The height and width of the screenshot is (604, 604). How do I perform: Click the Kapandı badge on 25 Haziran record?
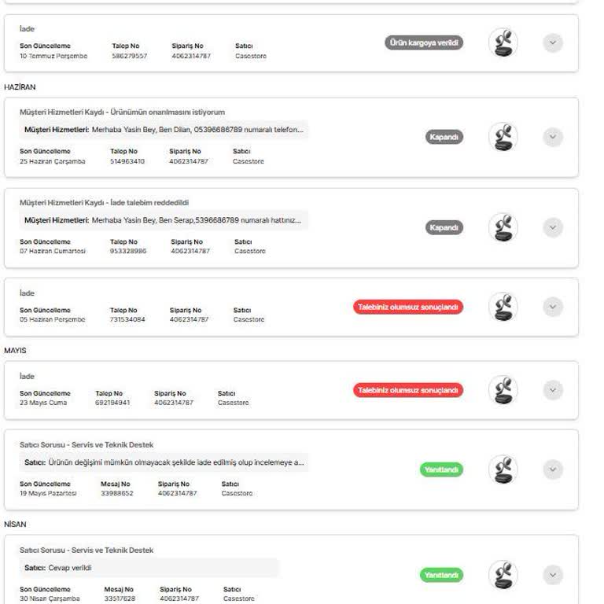[444, 137]
